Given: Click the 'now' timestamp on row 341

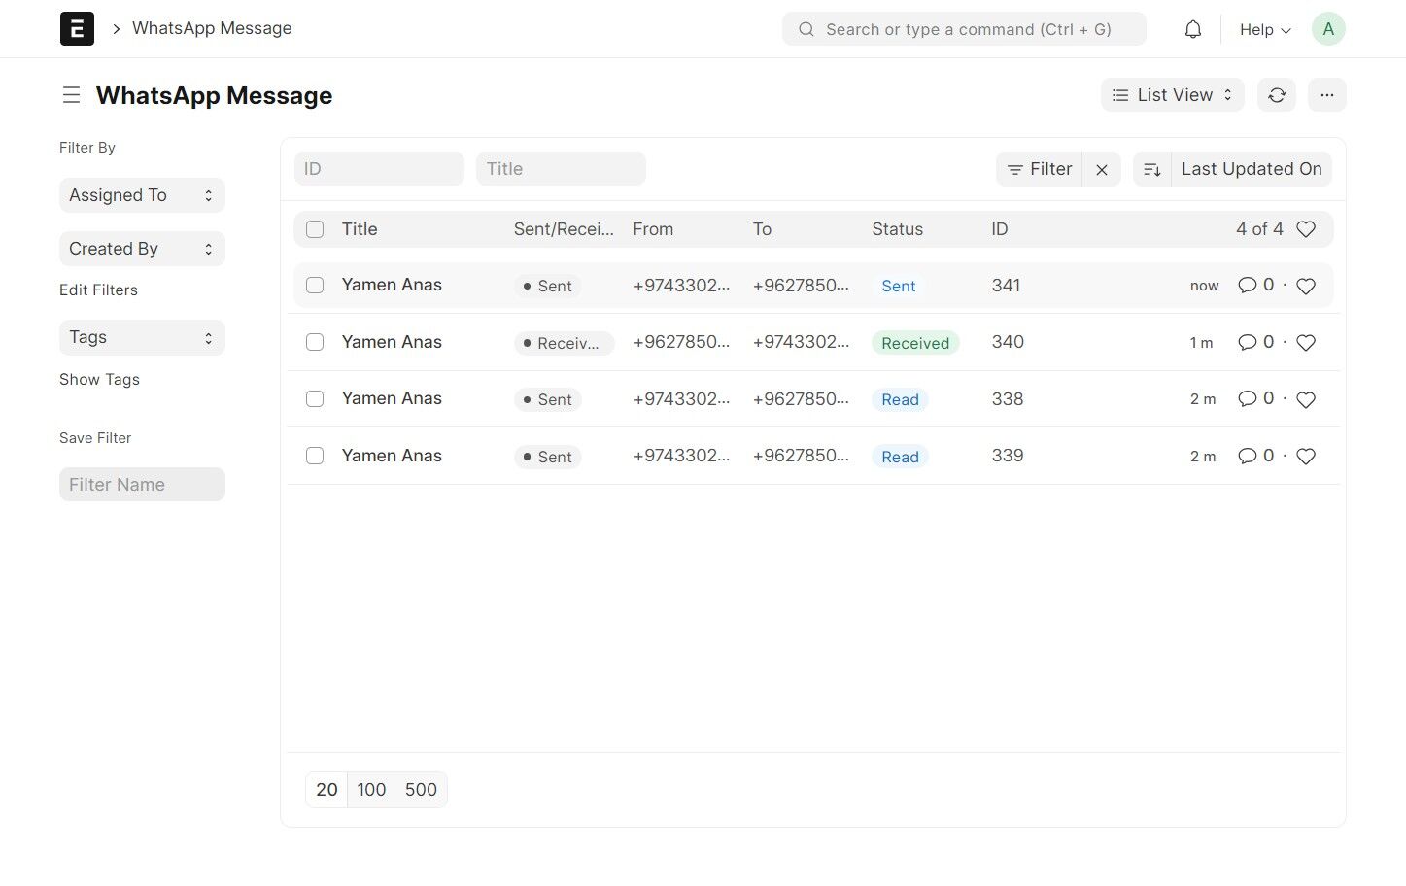Looking at the screenshot, I should coord(1204,286).
